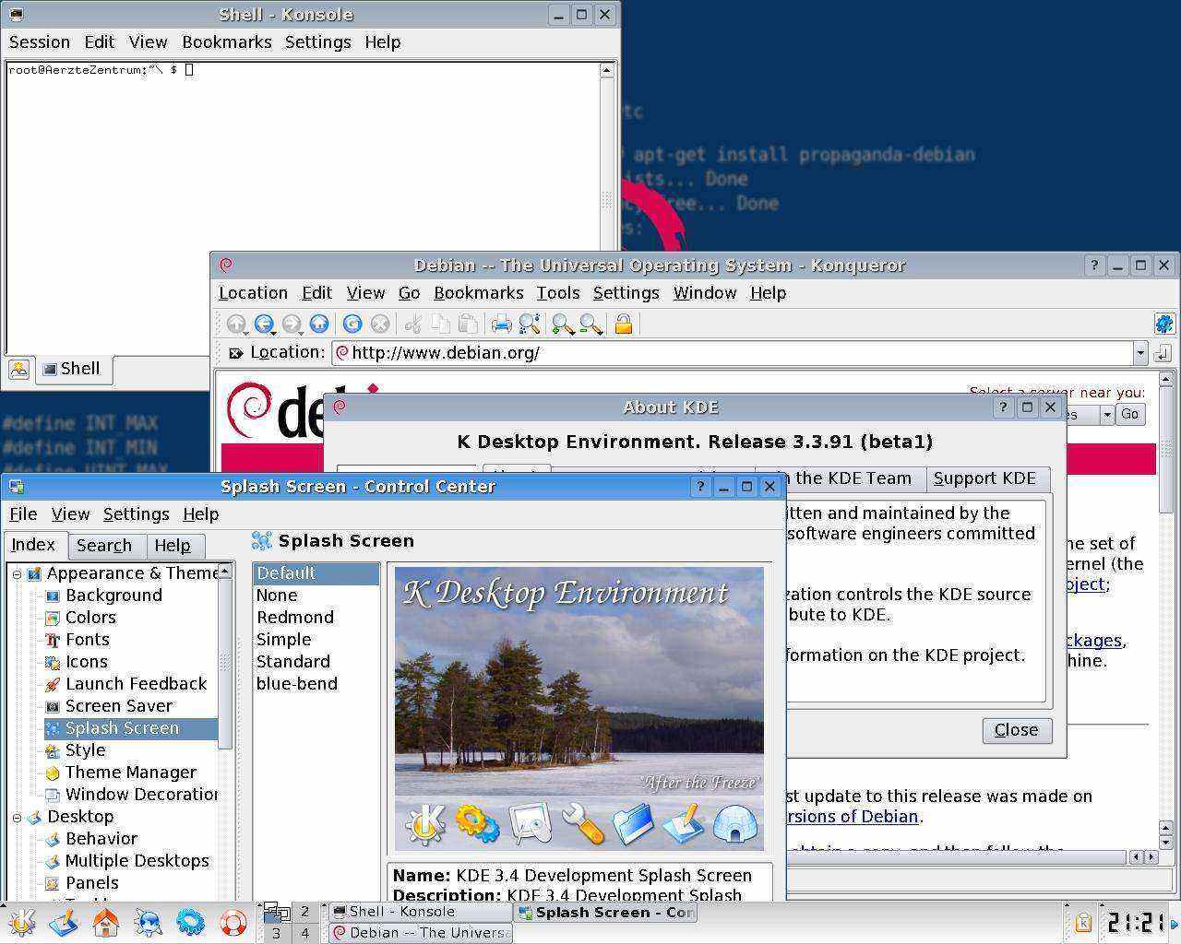This screenshot has width=1181, height=944.
Task: Click the Back arrow in Konqueror
Action: (264, 324)
